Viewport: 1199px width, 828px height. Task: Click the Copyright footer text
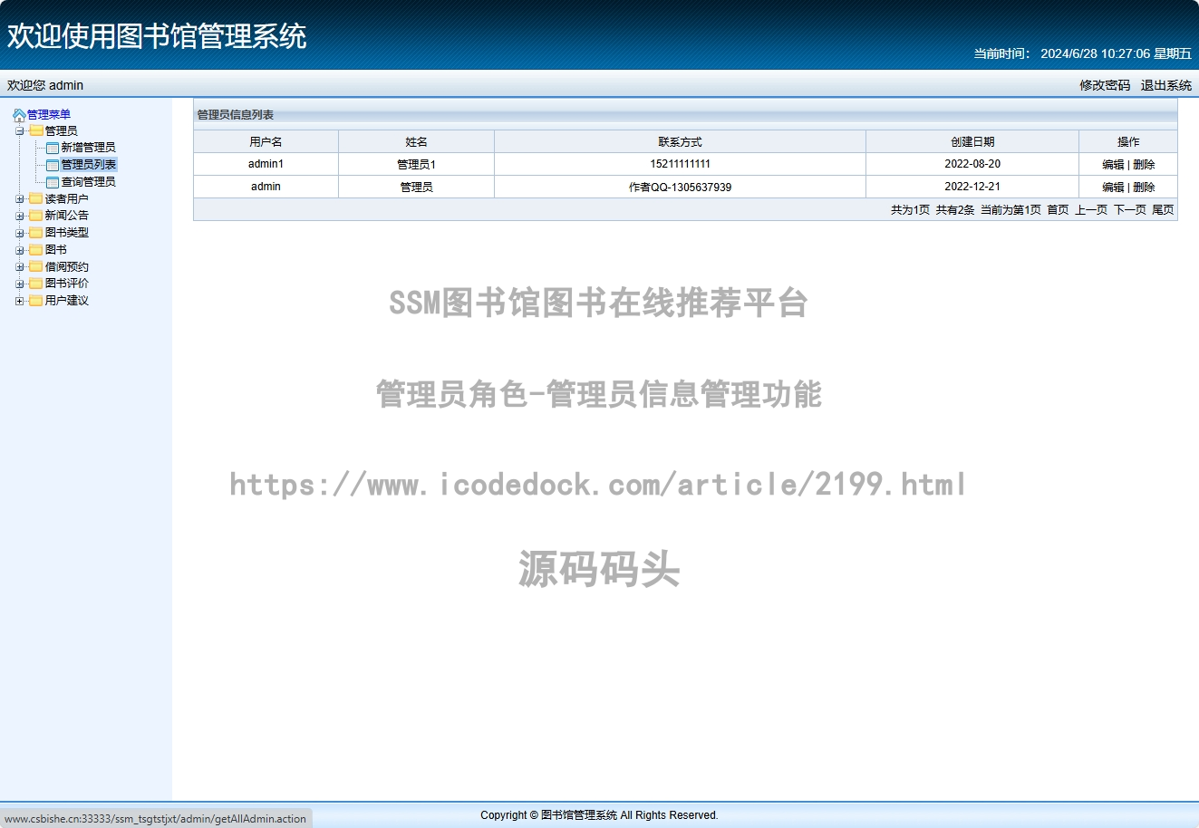click(x=599, y=815)
